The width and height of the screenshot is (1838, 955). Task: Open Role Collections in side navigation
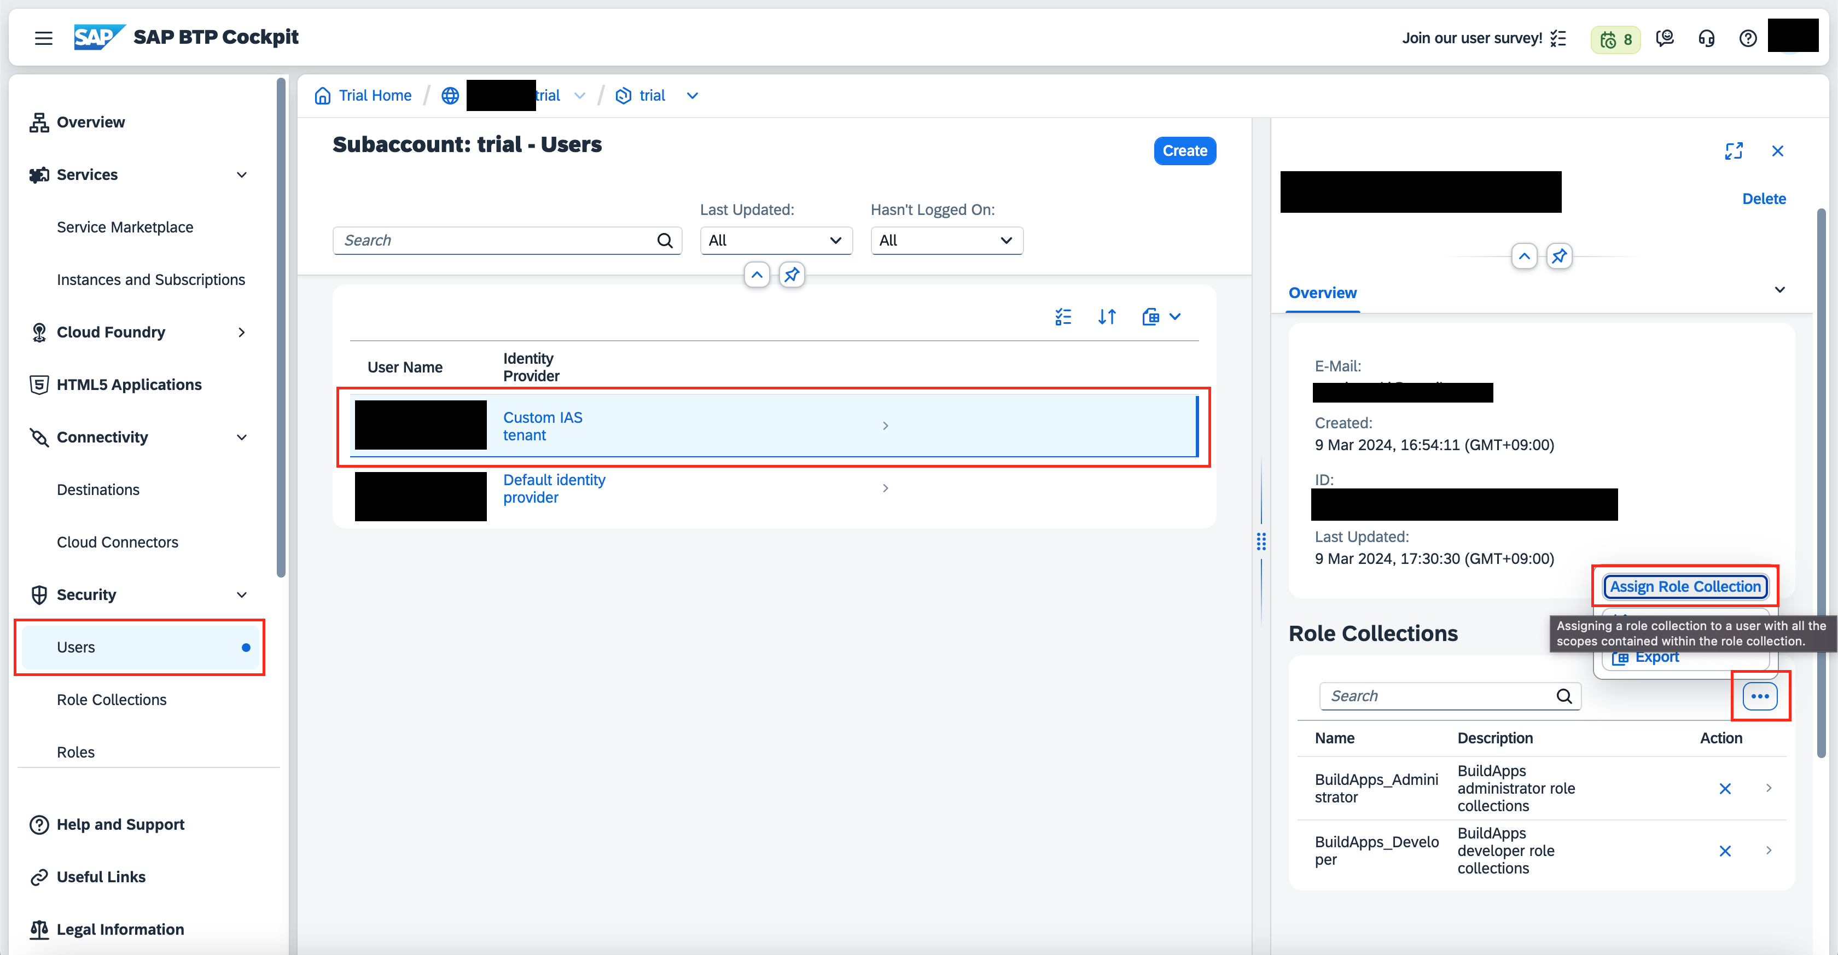pos(111,700)
